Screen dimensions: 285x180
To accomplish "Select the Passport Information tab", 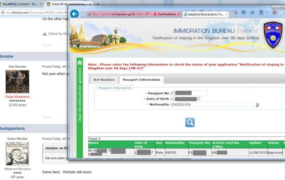I will tap(141, 80).
